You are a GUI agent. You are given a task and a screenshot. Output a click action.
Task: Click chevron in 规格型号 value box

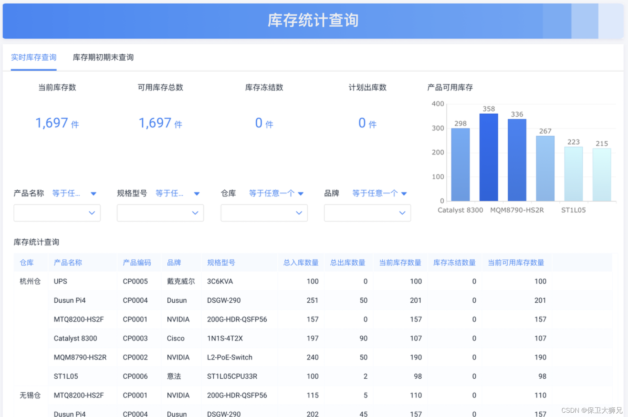(195, 213)
